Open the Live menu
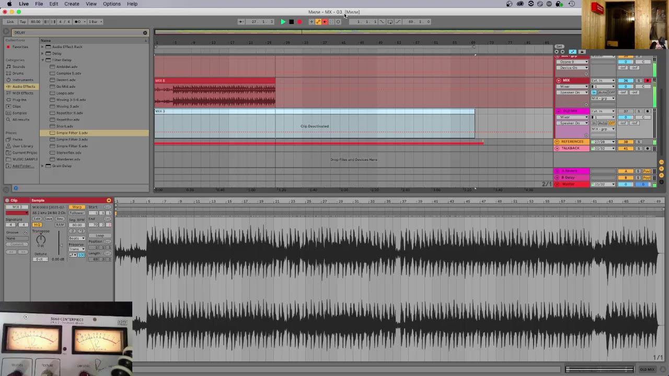Image resolution: width=669 pixels, height=376 pixels. point(24,4)
